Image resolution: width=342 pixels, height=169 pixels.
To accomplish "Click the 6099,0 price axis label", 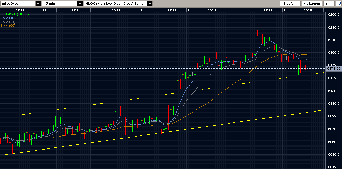I will click(333, 116).
